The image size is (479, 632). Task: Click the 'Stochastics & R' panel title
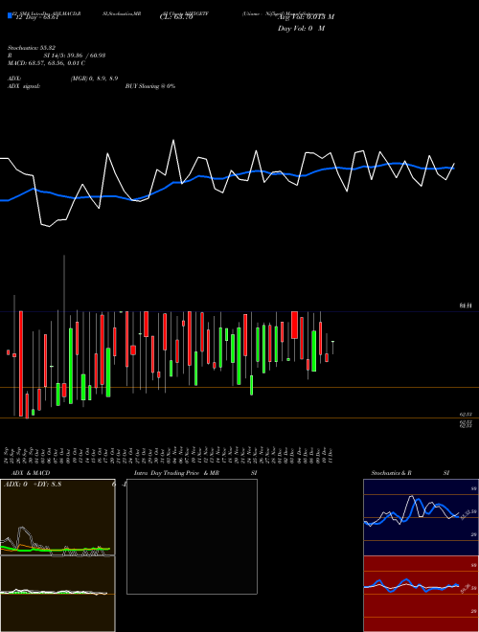391,473
